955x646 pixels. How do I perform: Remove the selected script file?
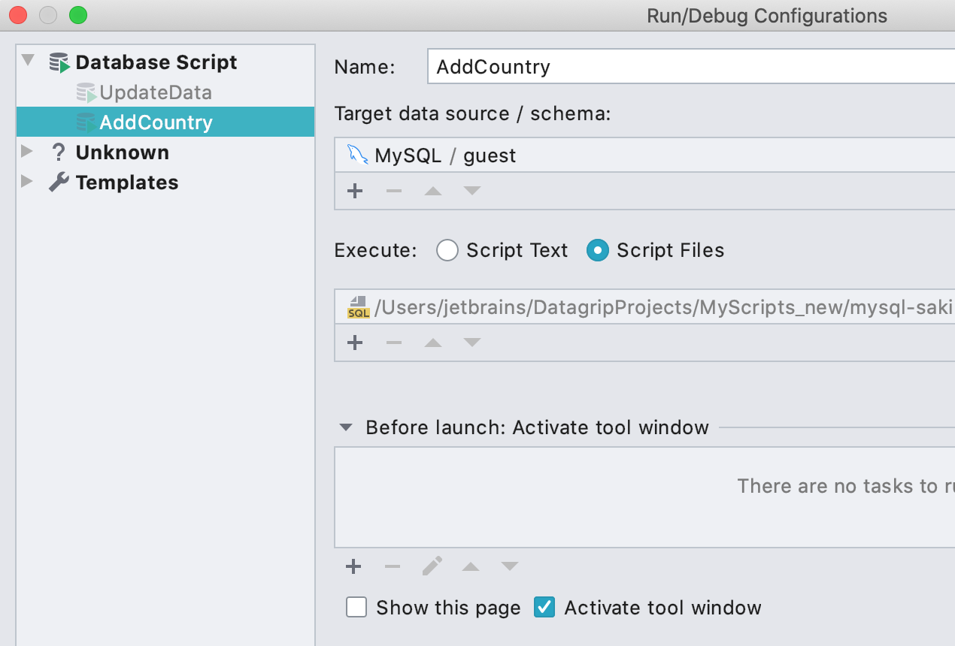(x=394, y=343)
